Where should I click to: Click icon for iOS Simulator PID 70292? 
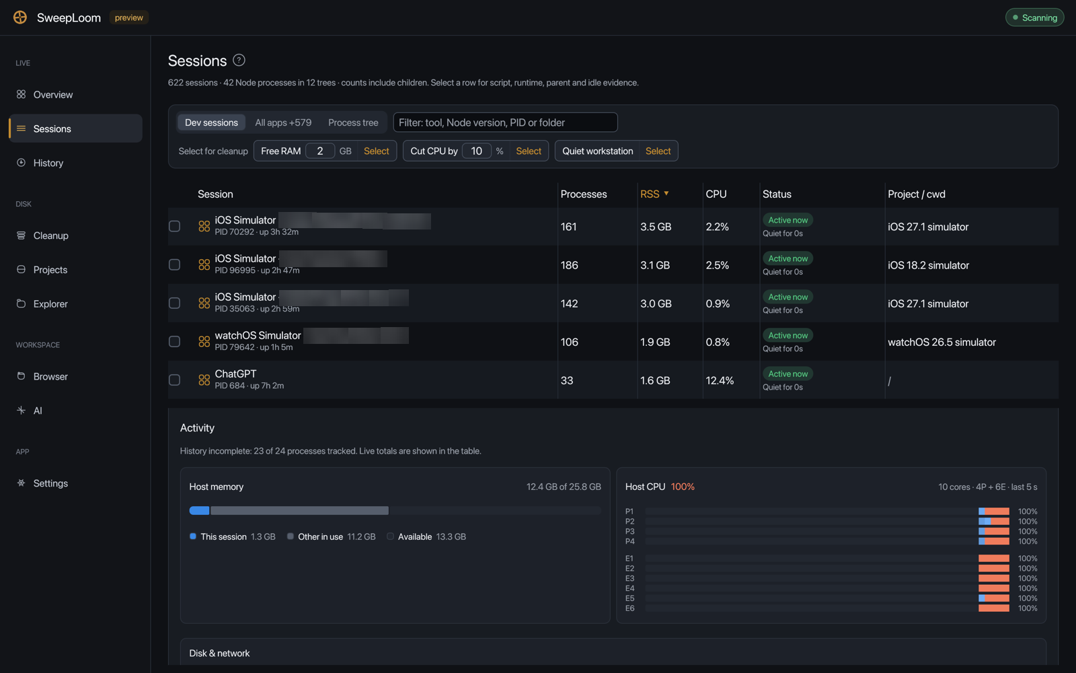pos(204,227)
